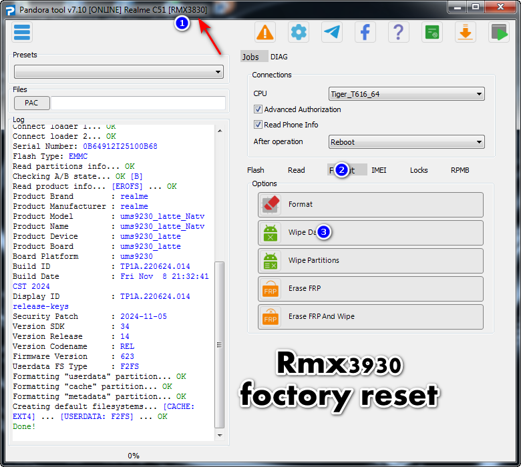Click the Format button label
Image resolution: width=521 pixels, height=467 pixels.
301,204
